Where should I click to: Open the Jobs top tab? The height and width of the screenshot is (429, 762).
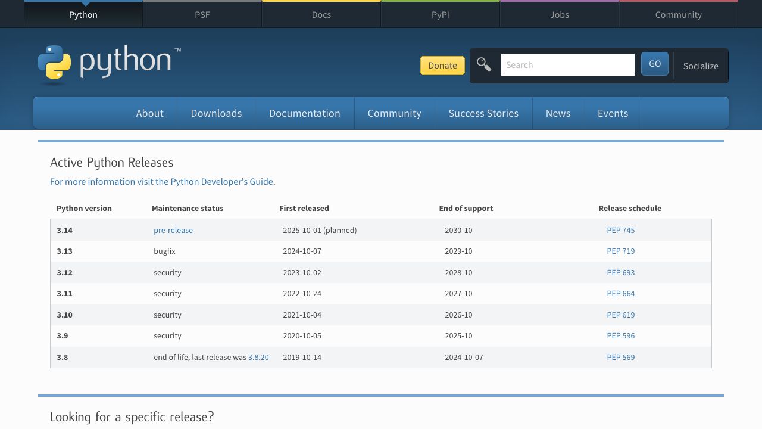click(x=560, y=15)
